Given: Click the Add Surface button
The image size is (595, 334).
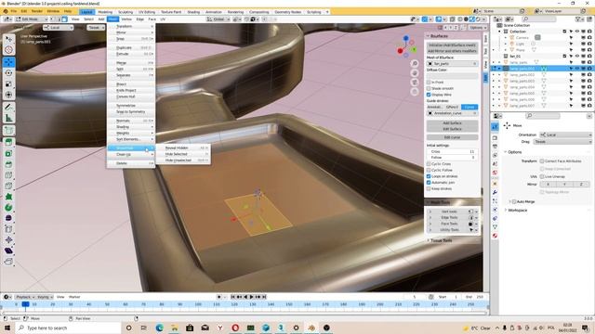Looking at the screenshot, I should (x=453, y=123).
